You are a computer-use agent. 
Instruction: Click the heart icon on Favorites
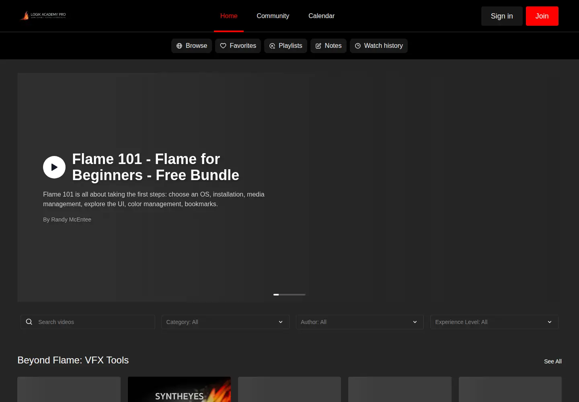[x=223, y=46]
